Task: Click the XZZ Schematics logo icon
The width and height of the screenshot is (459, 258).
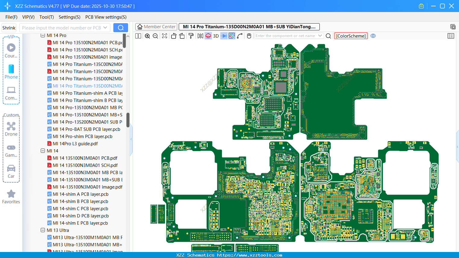Action: (7, 6)
